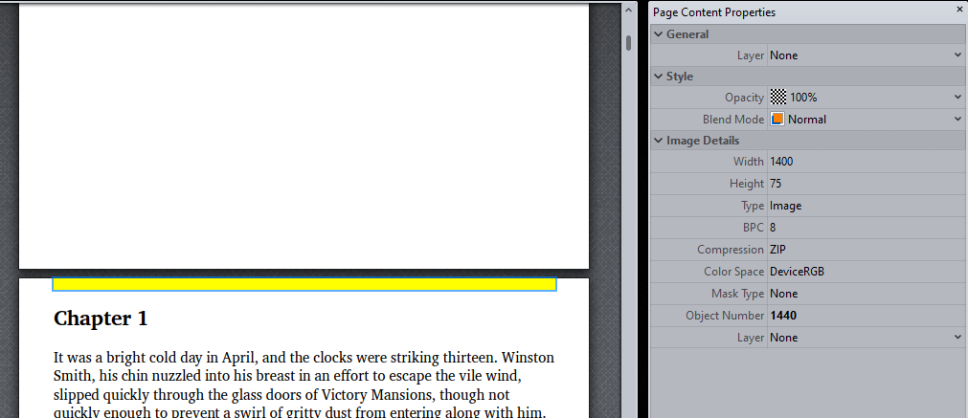Click the Height value 75

777,184
